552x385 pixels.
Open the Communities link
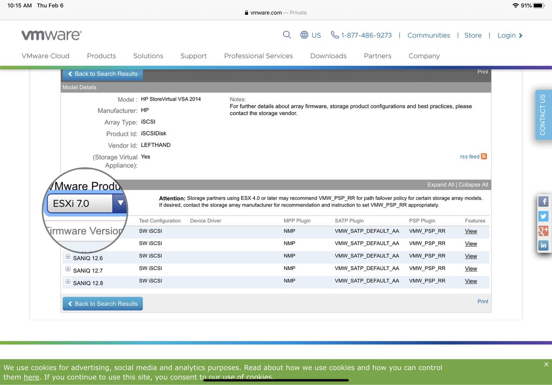(429, 35)
